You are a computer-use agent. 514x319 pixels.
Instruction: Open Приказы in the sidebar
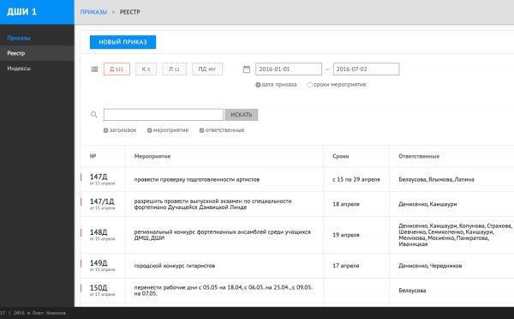(x=19, y=38)
